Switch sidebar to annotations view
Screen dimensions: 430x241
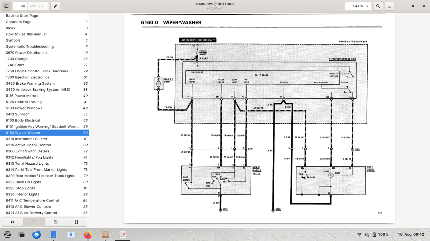(55, 222)
